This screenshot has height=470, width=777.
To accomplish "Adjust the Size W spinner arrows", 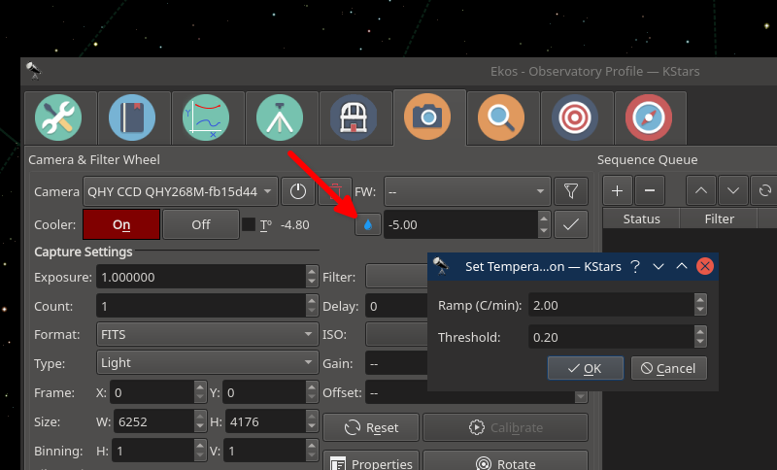I will click(x=200, y=421).
